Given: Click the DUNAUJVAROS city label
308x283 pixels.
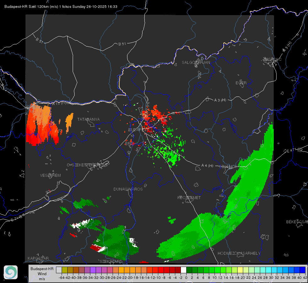Looking at the screenshot, I should 128,189.
